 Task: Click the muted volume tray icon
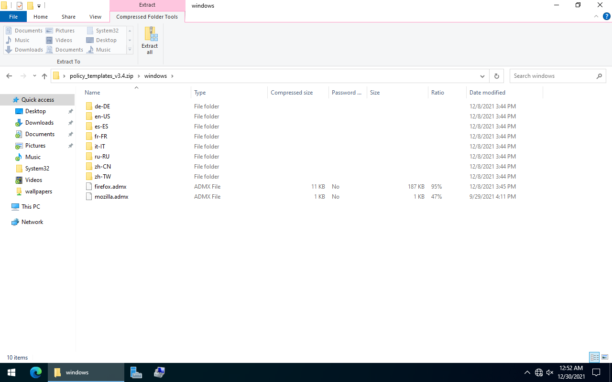(x=550, y=372)
